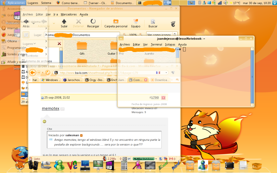The height and width of the screenshot is (173, 277).
Task: Close the file browser side pane with X
Action: tap(59, 44)
